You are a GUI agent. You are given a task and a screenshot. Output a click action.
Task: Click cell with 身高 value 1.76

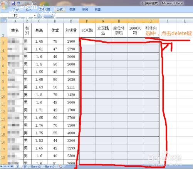39,125
